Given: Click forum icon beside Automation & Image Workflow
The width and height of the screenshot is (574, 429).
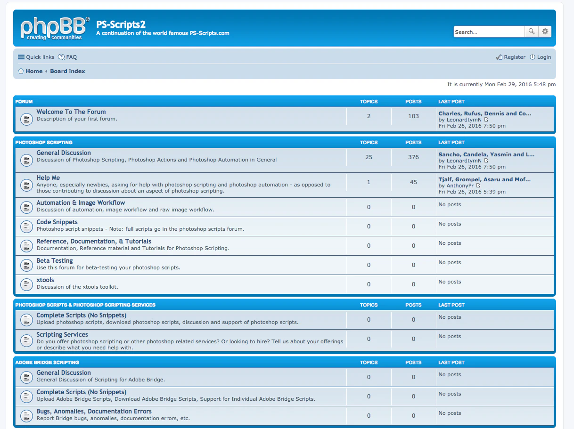Looking at the screenshot, I should click(x=26, y=207).
